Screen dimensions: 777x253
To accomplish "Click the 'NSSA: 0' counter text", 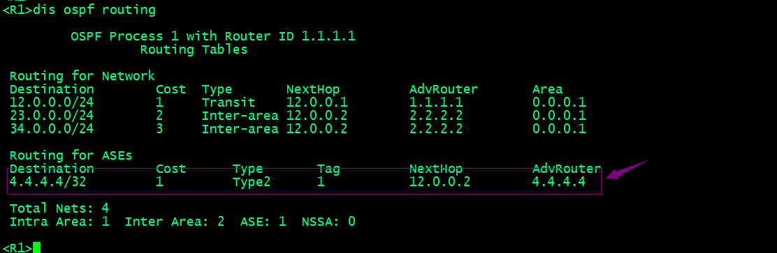I will pos(328,222).
